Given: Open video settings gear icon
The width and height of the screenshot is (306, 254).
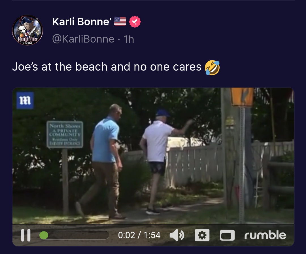Looking at the screenshot, I should 202,235.
